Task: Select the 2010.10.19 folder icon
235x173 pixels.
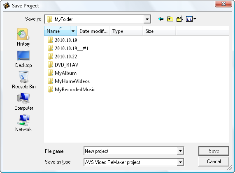Action: pyautogui.click(x=50, y=40)
